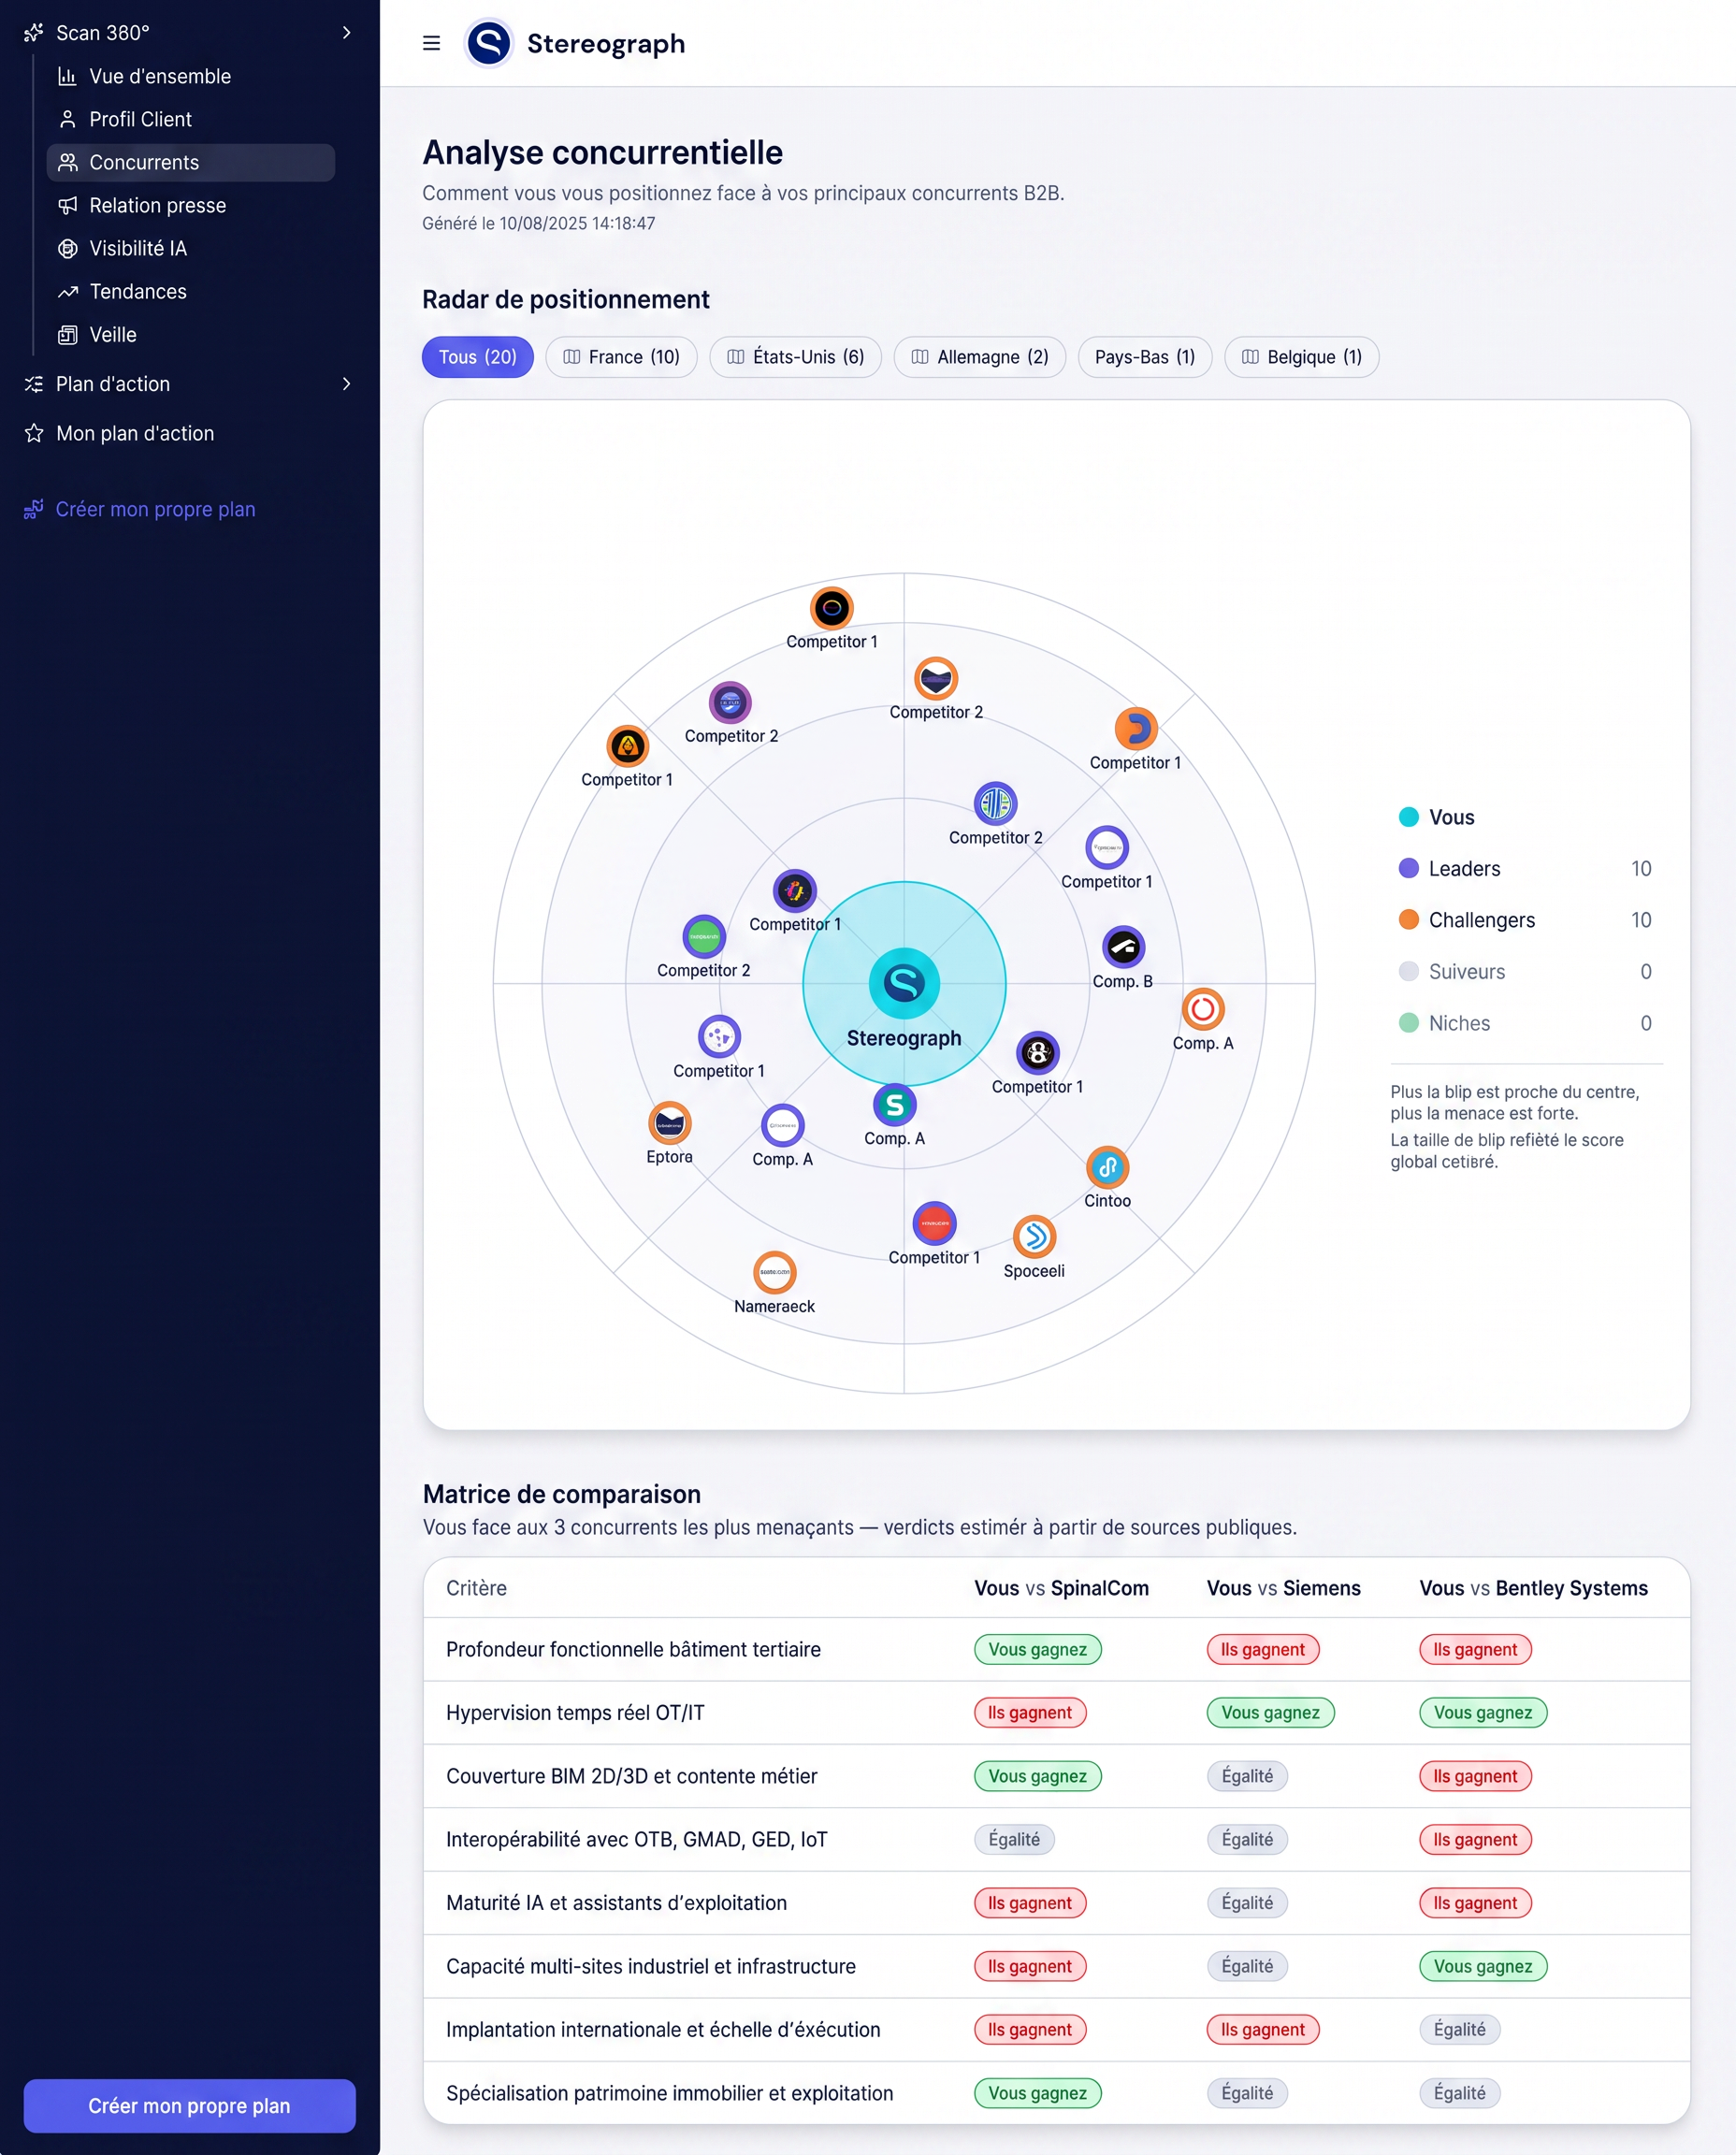
Task: Click the green S Comp. A blip
Action: pos(894,1105)
